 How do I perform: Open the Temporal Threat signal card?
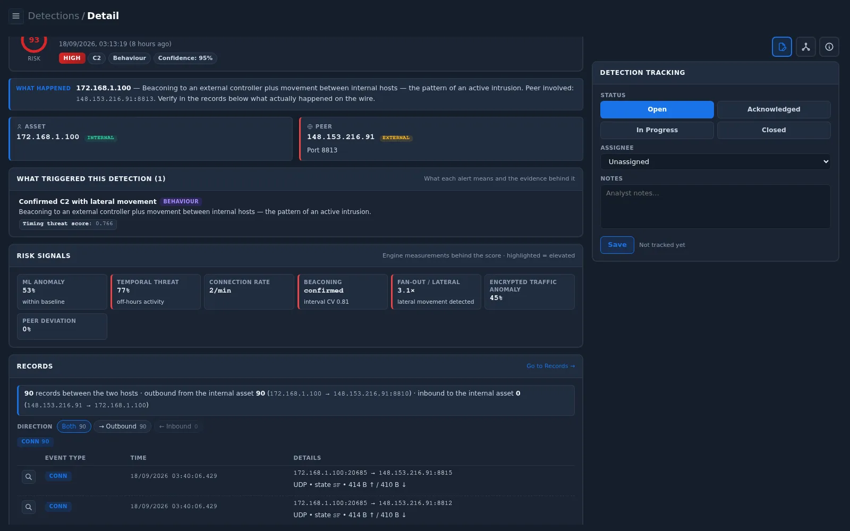(x=156, y=292)
